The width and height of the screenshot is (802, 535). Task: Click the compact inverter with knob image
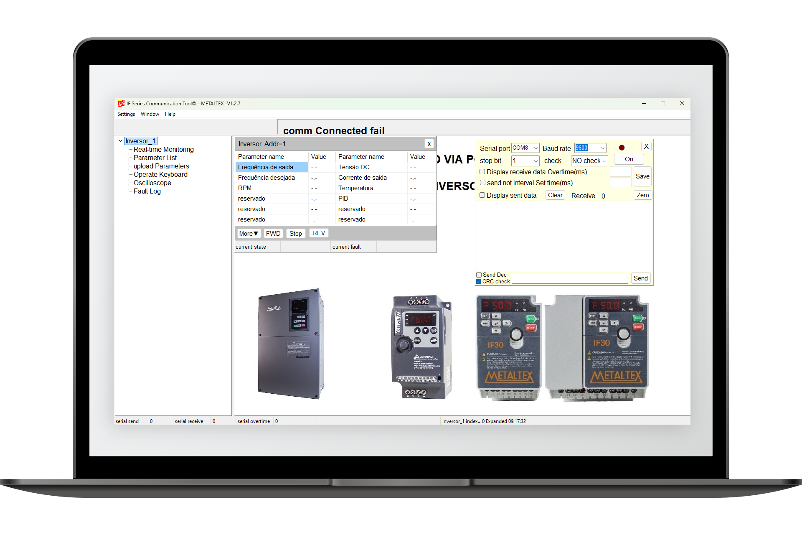click(421, 347)
